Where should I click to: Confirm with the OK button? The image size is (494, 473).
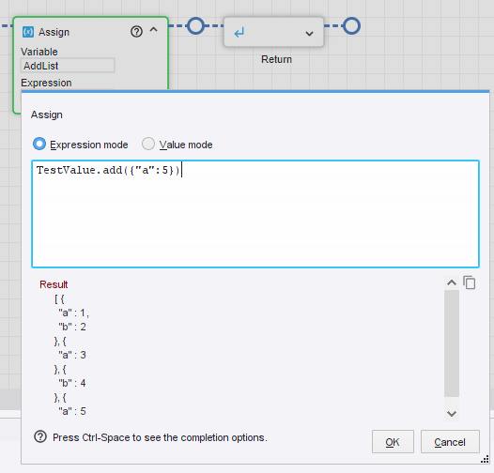pyautogui.click(x=393, y=442)
